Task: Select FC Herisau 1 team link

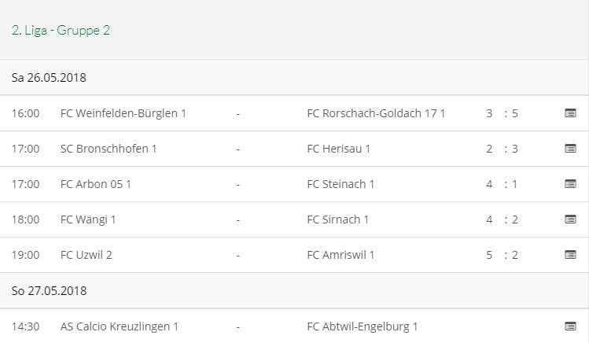Action: [x=338, y=149]
